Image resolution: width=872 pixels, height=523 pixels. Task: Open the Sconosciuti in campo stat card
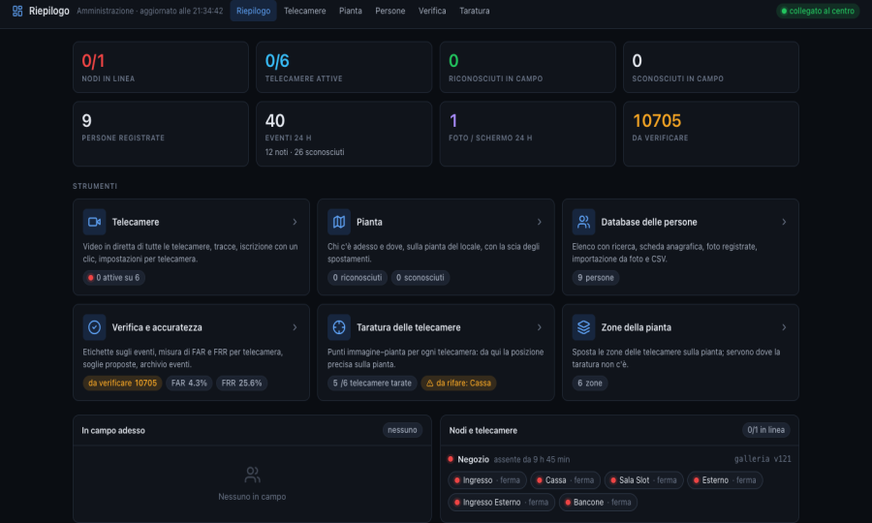(x=711, y=67)
